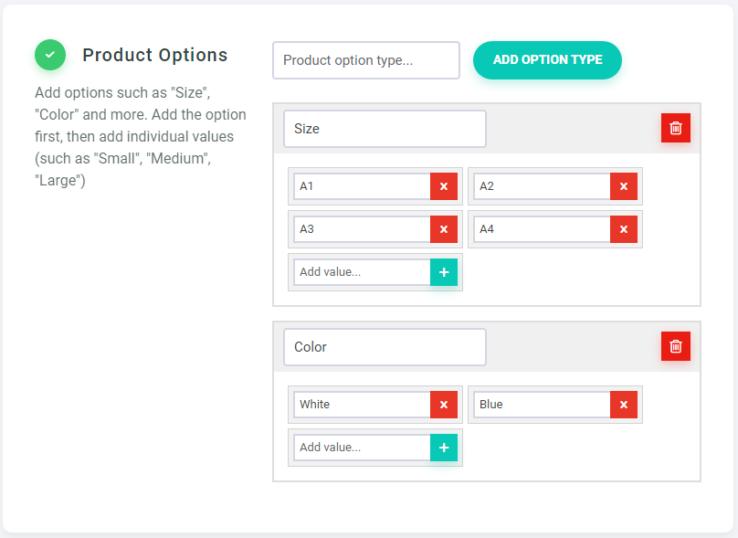Image resolution: width=738 pixels, height=538 pixels.
Task: Remove the White color value
Action: (444, 405)
